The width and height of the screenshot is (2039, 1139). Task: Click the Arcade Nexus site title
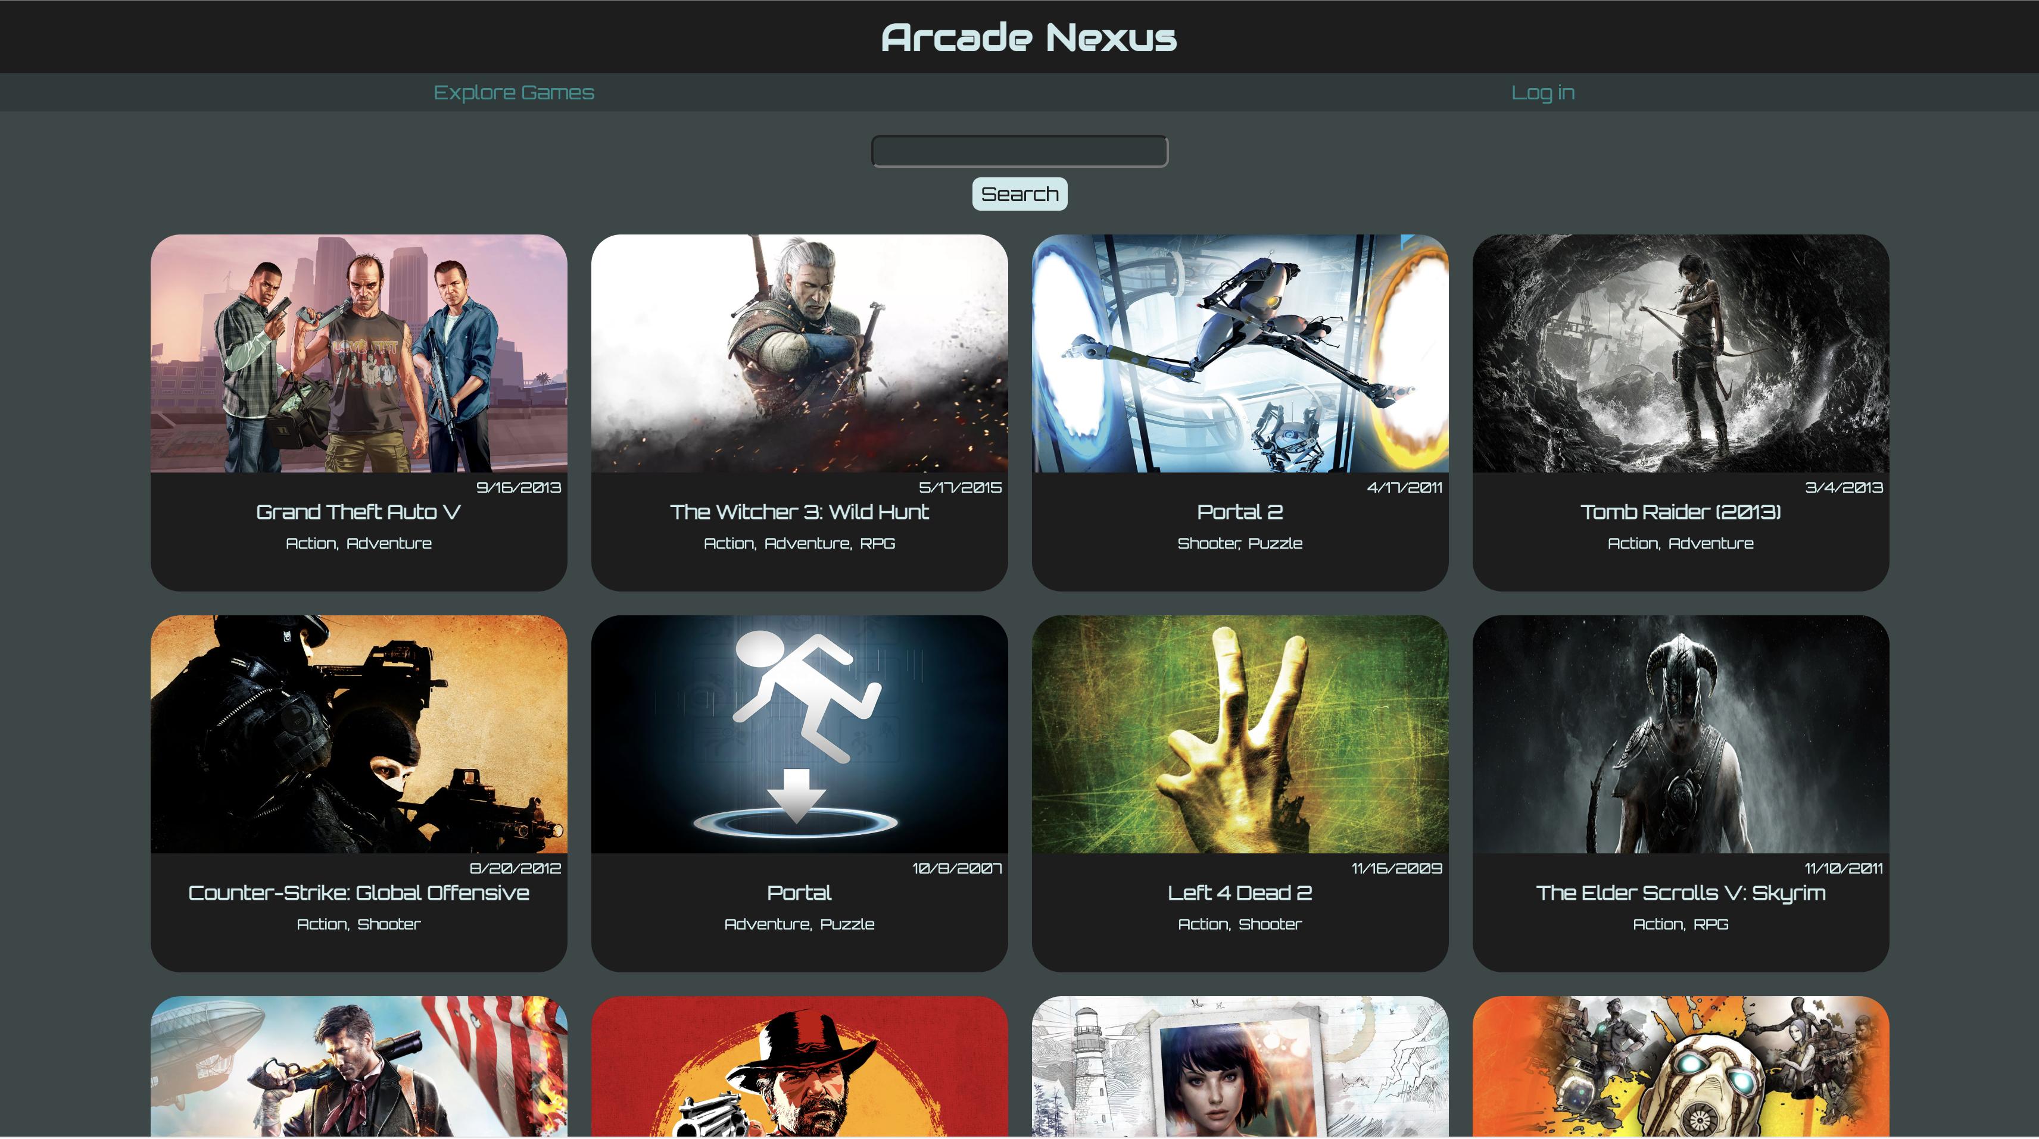point(1029,37)
